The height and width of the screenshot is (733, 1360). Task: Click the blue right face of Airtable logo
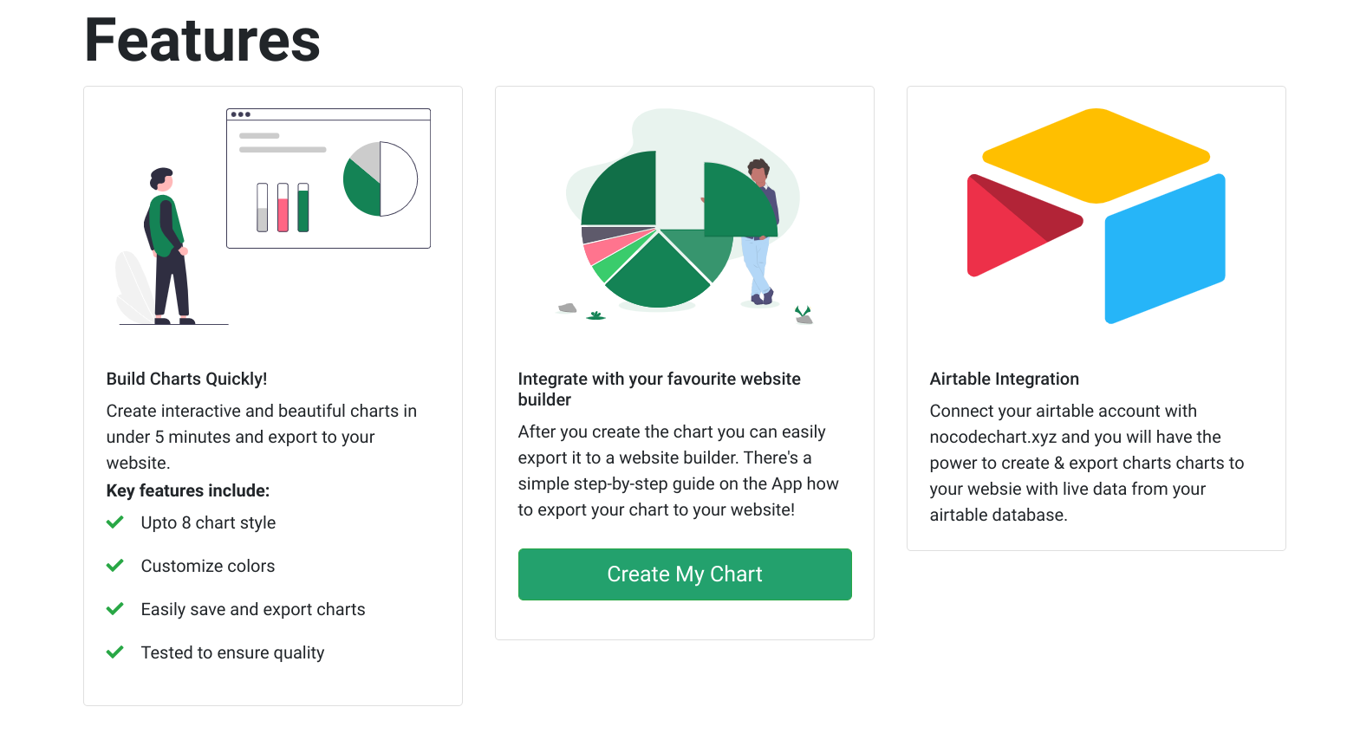pyautogui.click(x=1165, y=250)
